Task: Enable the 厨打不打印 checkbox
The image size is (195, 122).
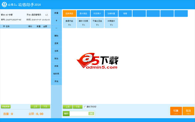Action: coord(85,107)
